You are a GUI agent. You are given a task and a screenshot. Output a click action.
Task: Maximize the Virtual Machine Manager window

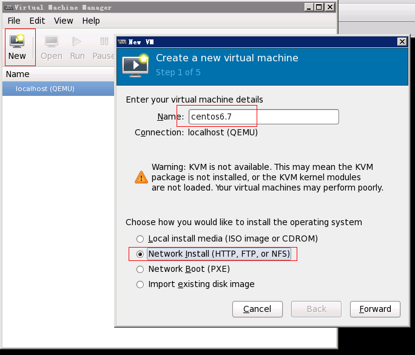click(x=319, y=7)
